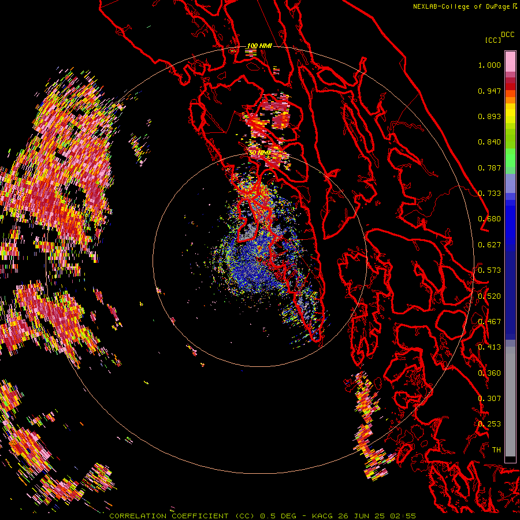The image size is (520, 520).
Task: Click the 0.253 color scale value
Action: 489,424
